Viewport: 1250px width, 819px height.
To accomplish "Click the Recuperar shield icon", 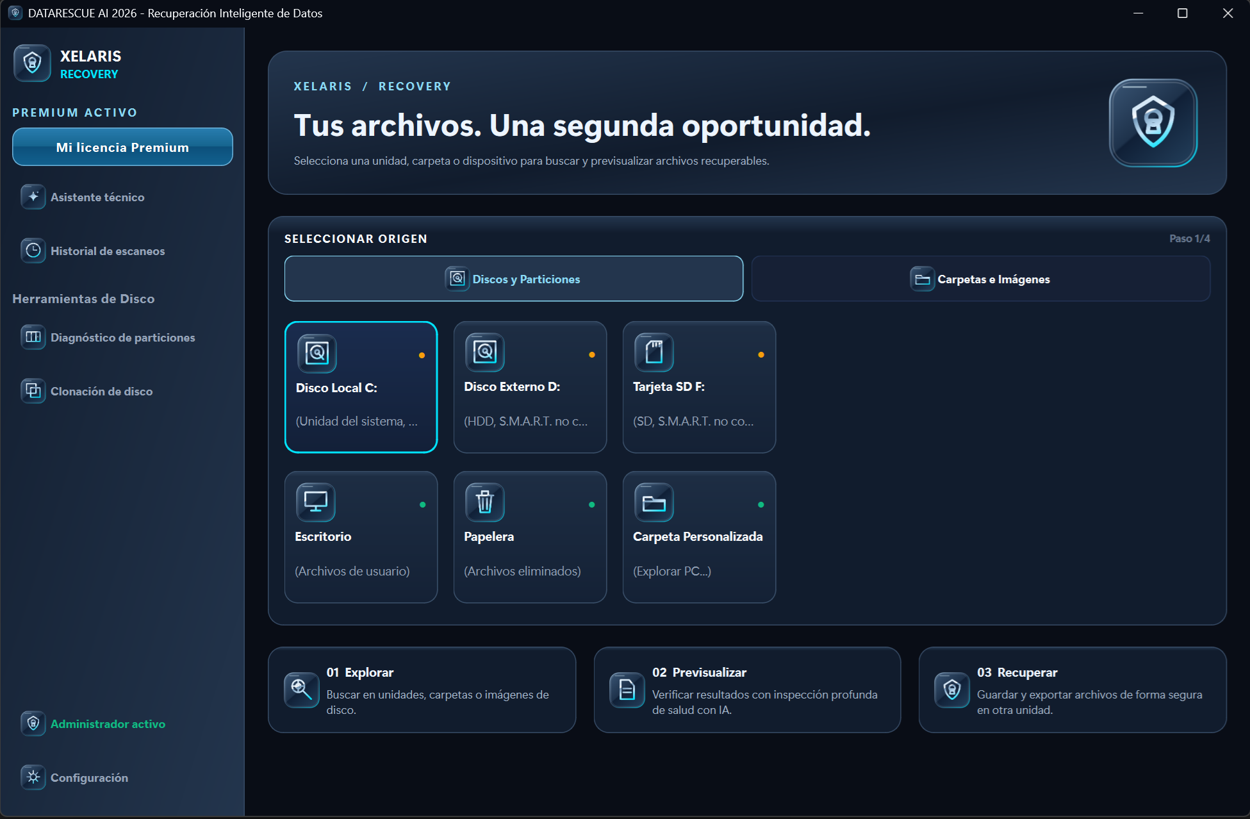I will point(952,690).
